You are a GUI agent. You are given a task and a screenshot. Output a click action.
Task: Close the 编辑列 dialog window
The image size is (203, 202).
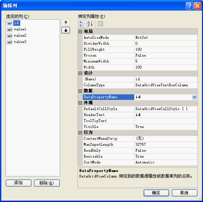[x=198, y=6]
